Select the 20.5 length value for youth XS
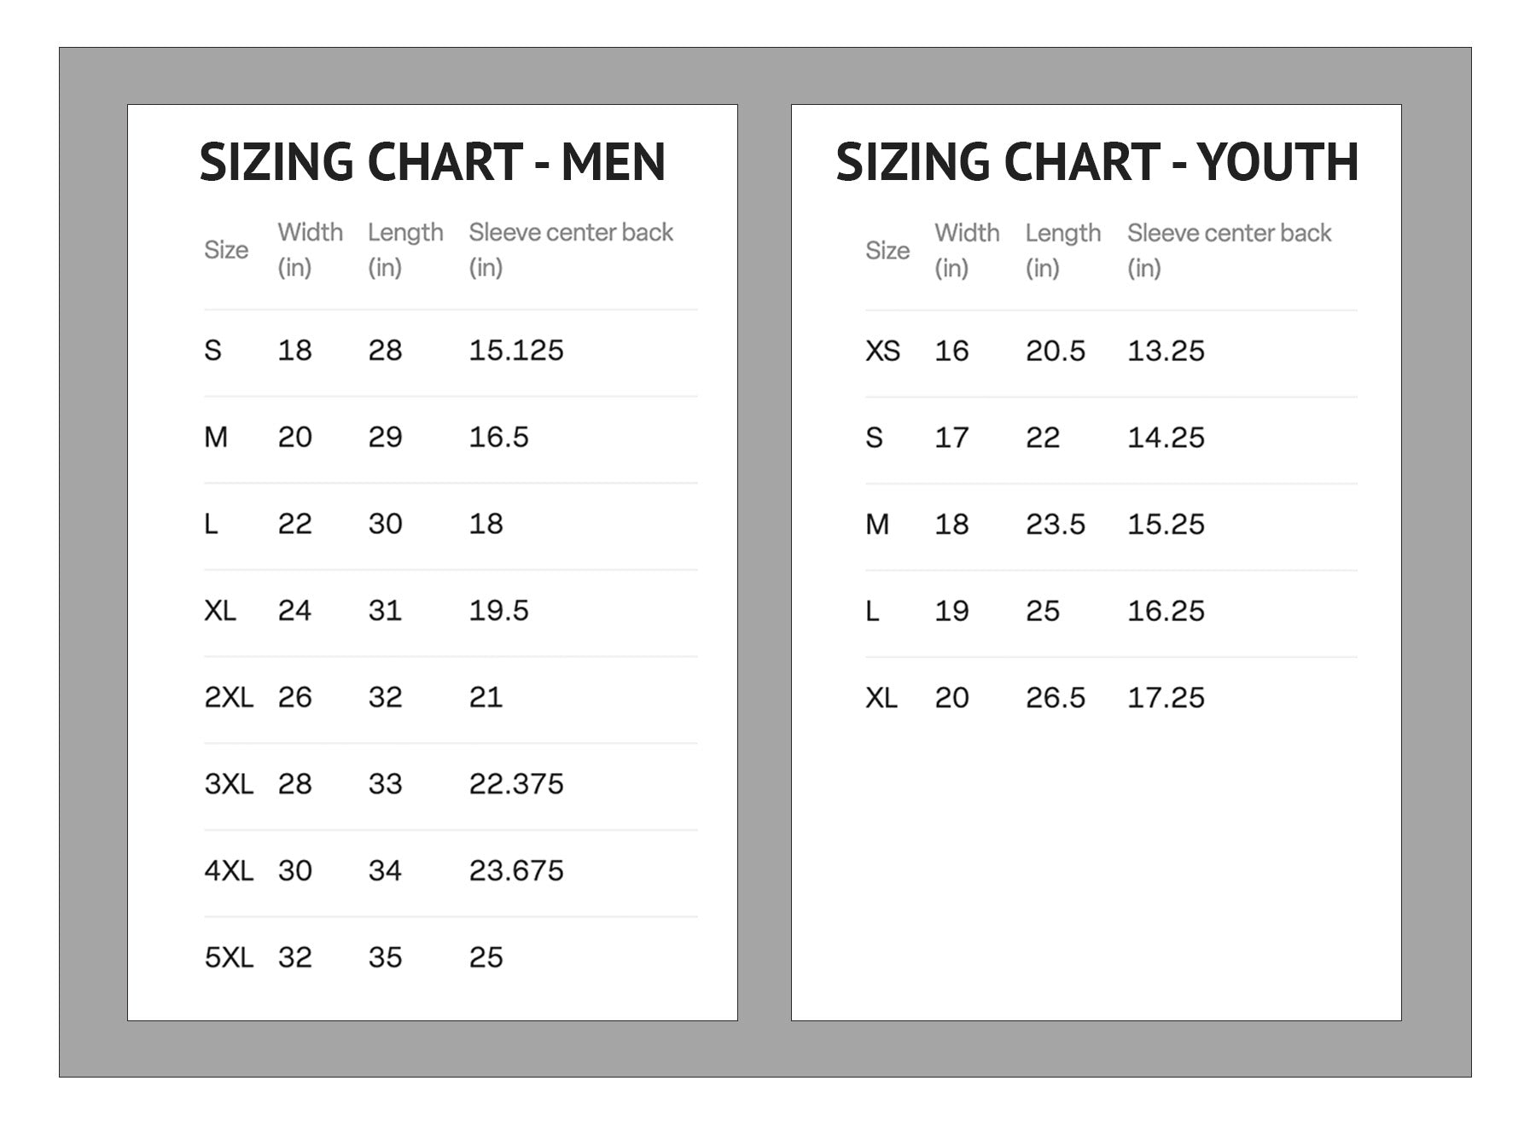Image resolution: width=1530 pixels, height=1133 pixels. pos(1055,352)
